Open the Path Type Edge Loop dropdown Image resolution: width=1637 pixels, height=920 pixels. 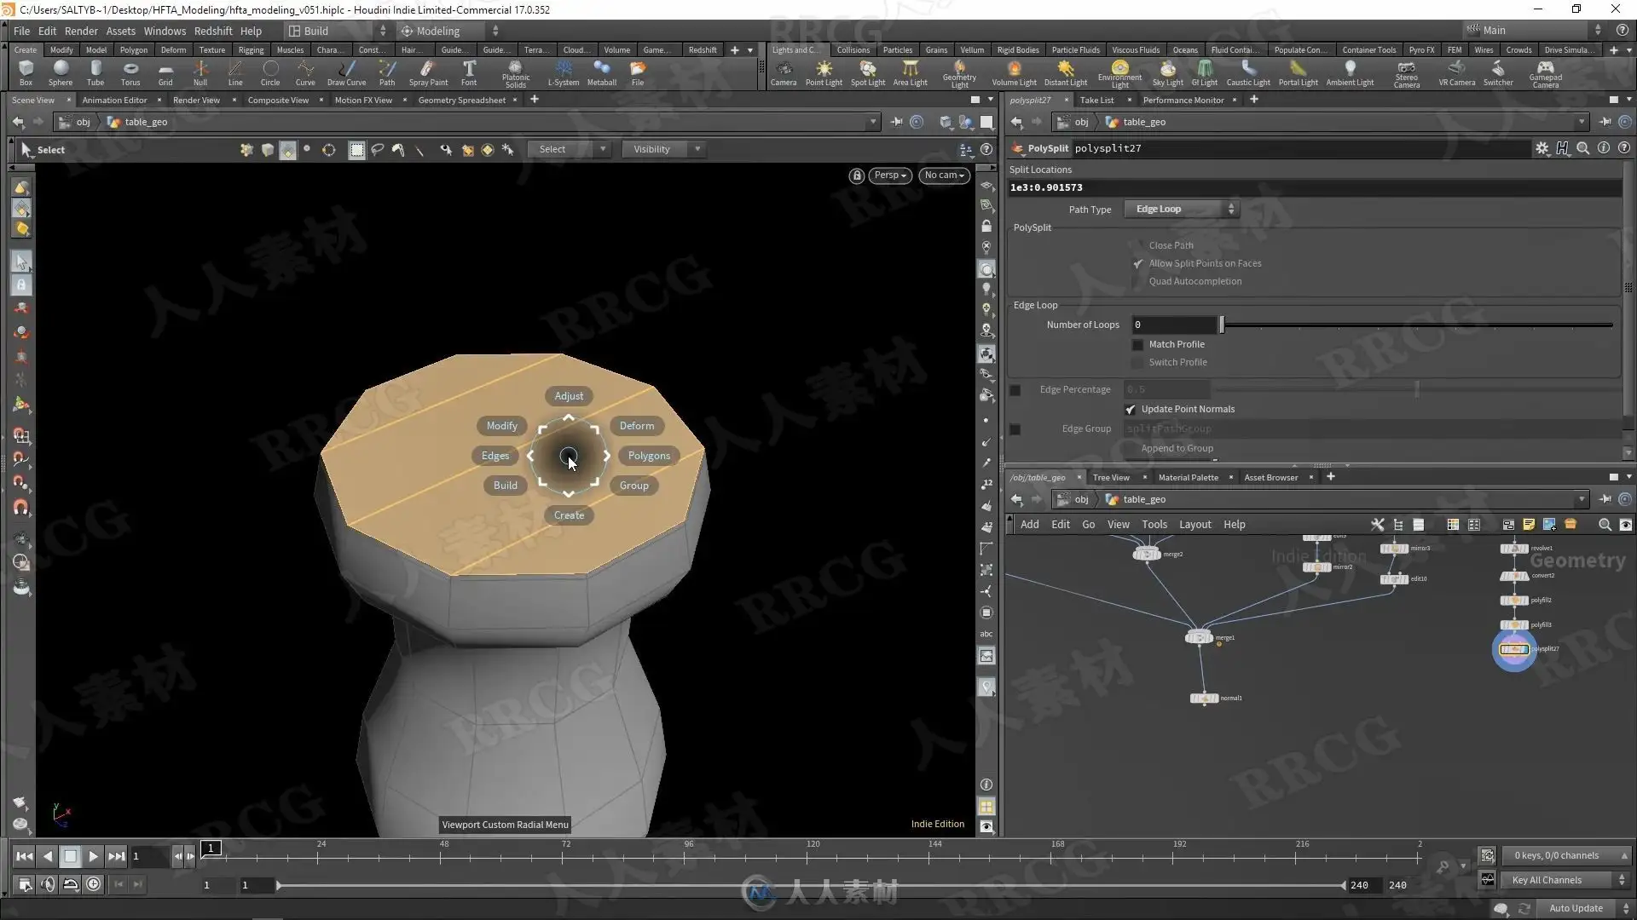pos(1182,210)
